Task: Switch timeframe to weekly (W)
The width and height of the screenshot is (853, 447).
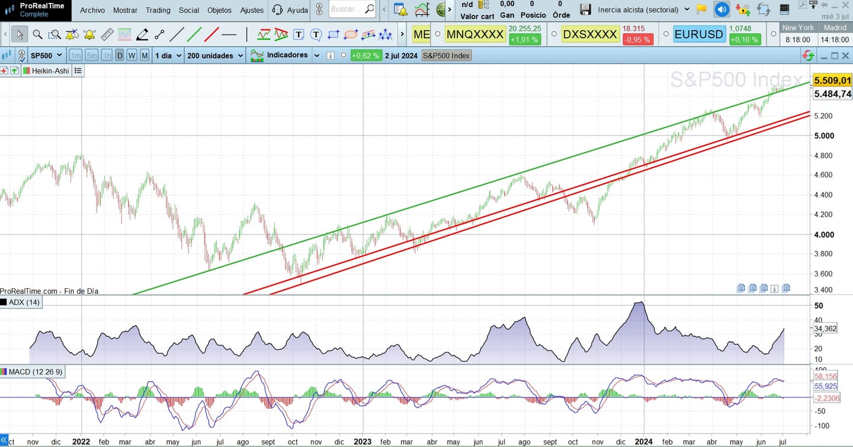Action: (x=132, y=56)
